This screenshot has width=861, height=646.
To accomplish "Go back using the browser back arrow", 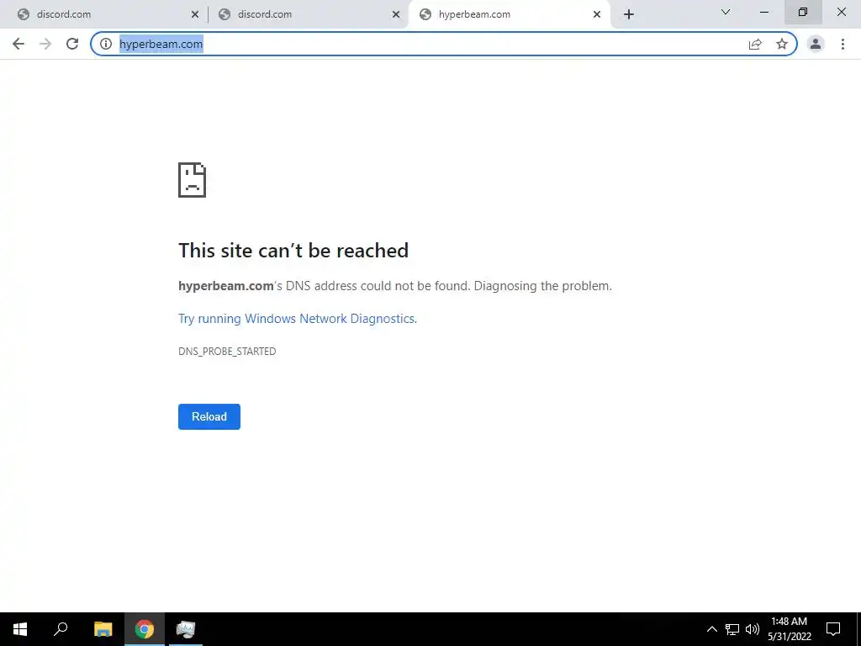I will (x=18, y=44).
